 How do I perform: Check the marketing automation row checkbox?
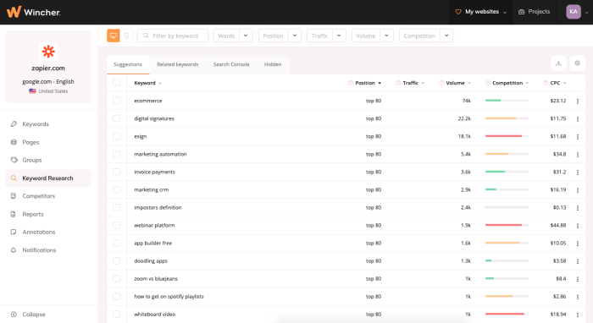[117, 154]
